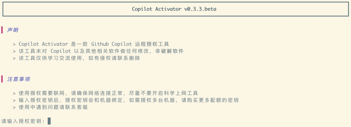Click the Copilot Activator v0.3.3.beta title box
The width and height of the screenshot is (351, 127).
point(174,9)
